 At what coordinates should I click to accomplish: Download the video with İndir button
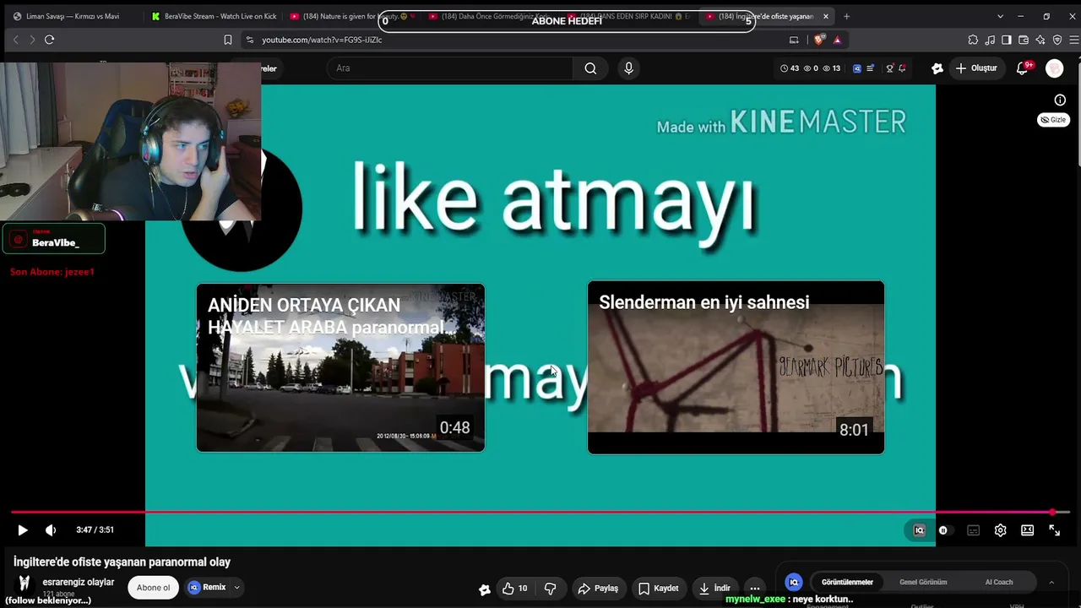[714, 589]
